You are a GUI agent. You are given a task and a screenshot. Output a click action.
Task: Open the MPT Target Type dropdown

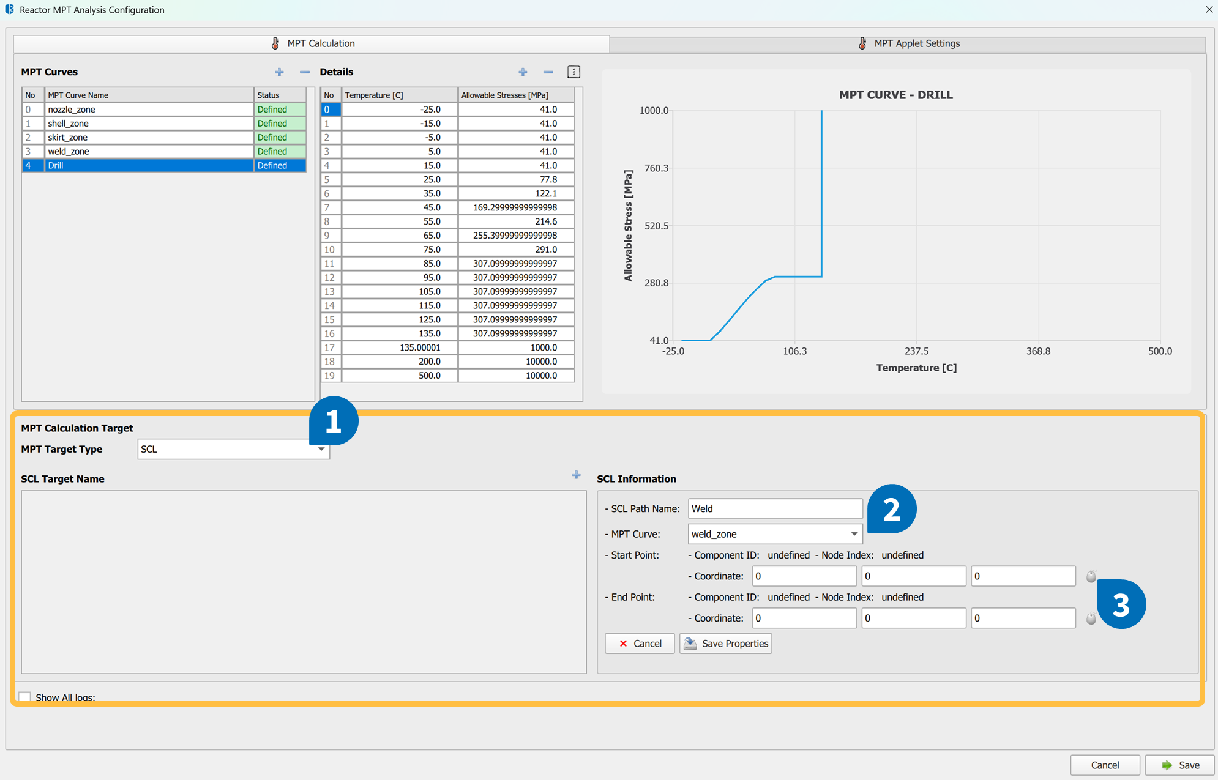(x=233, y=449)
